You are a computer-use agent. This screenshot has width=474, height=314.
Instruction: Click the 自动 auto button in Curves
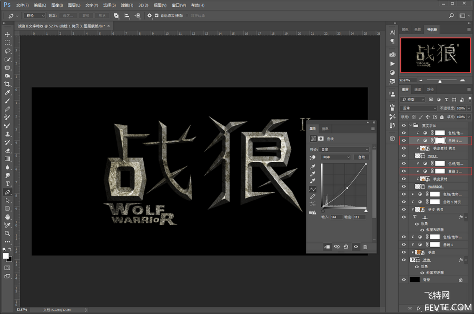(361, 157)
